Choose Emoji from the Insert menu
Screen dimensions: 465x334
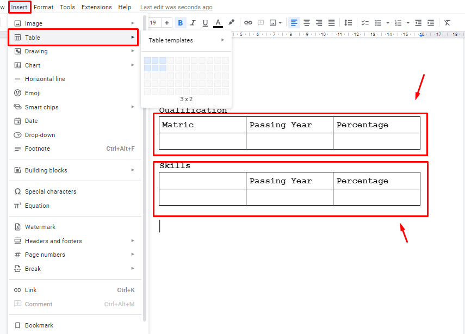coord(75,93)
